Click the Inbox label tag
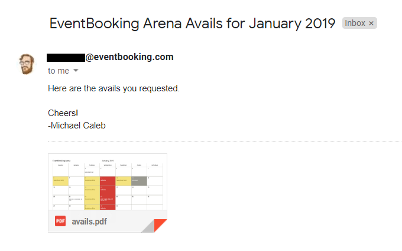The height and width of the screenshot is (251, 402). tap(359, 23)
